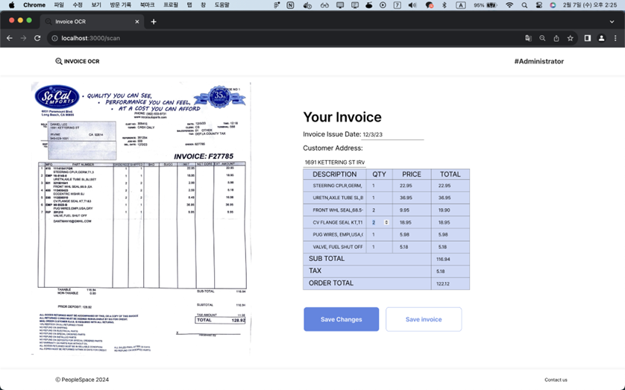This screenshot has width=625, height=390.
Task: Click the quantity stepper on CV FLANGE SEAL row
Action: point(386,222)
